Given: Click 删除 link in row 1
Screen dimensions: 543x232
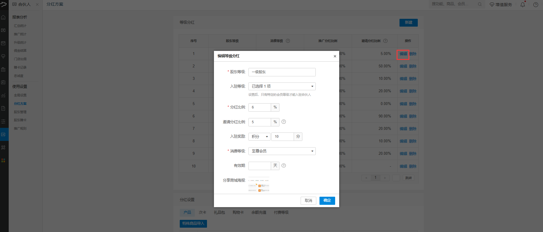Looking at the screenshot, I should [x=413, y=54].
